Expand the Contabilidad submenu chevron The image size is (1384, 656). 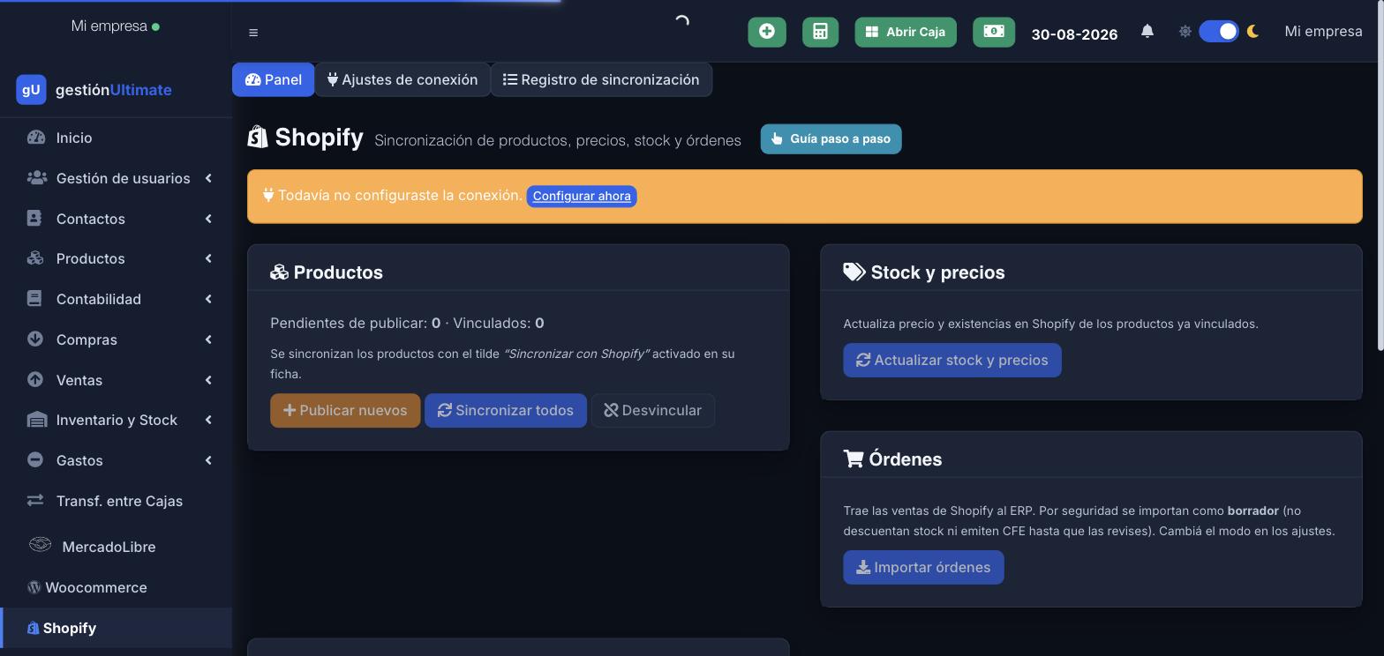(208, 299)
